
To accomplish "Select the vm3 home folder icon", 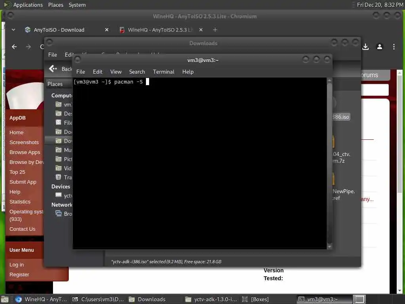I will [59, 104].
